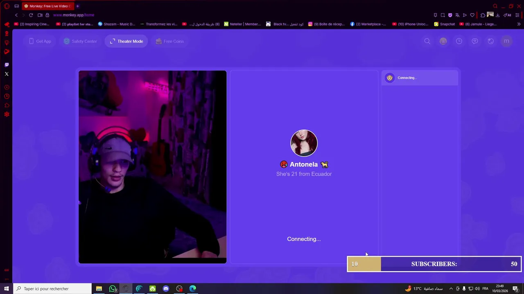Open the volume speaker tray icon

point(477,289)
